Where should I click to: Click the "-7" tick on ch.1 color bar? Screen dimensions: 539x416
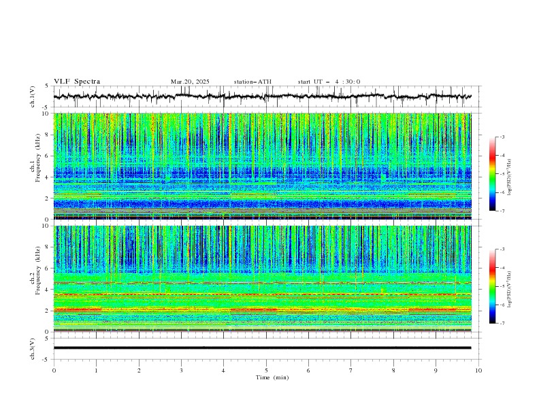502,211
